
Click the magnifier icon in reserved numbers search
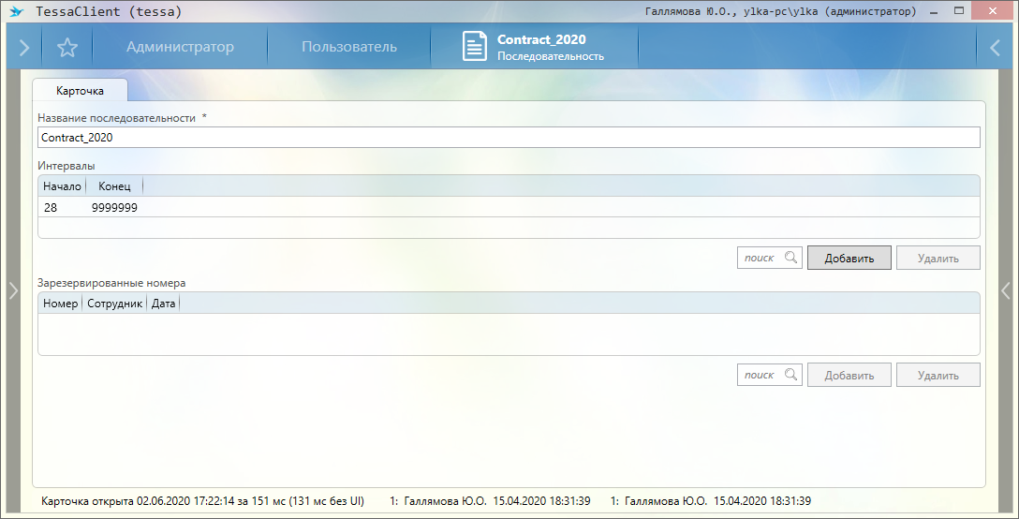[791, 375]
